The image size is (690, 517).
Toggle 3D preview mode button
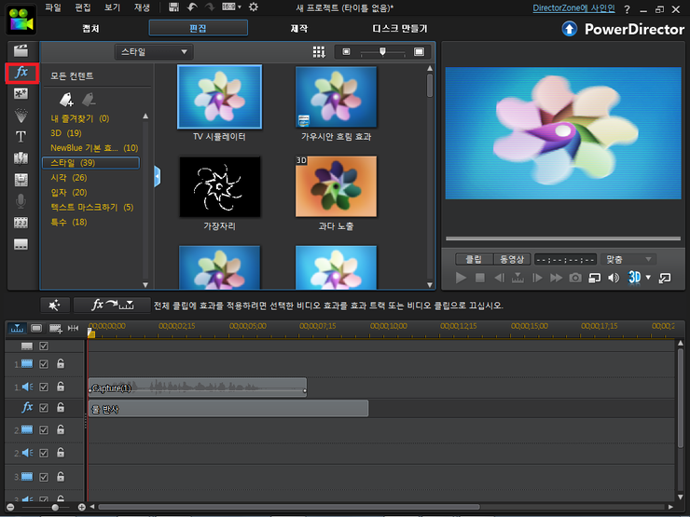[x=634, y=278]
